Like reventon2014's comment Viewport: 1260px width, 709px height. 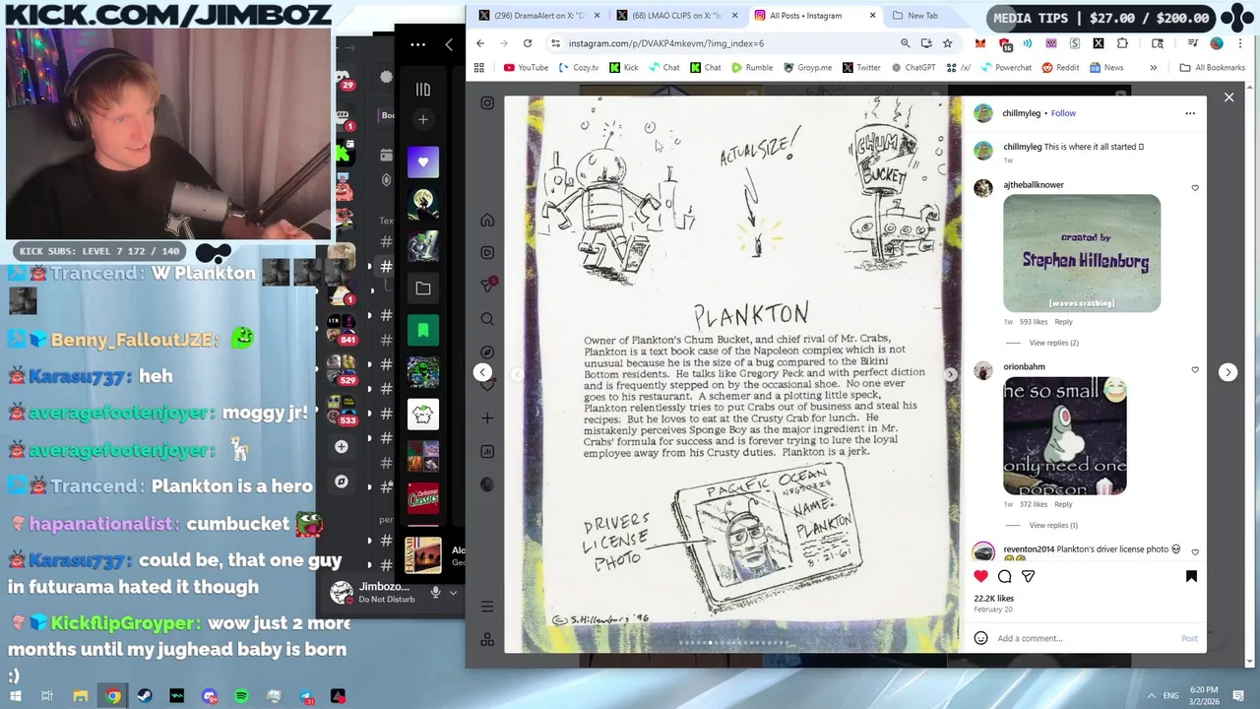[x=1195, y=552]
